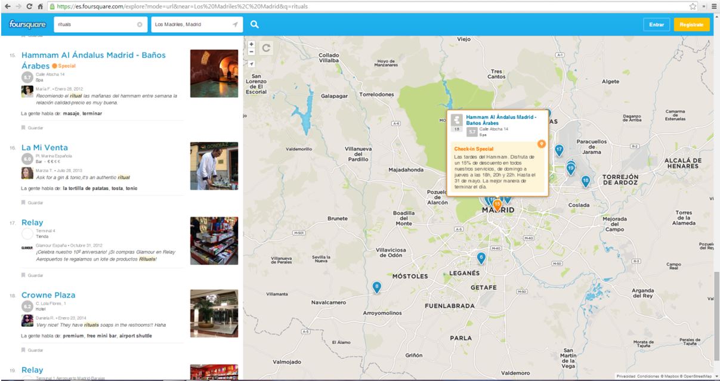This screenshot has width=720, height=381.
Task: Open the Crowne Plaza listing title
Action: 48,295
